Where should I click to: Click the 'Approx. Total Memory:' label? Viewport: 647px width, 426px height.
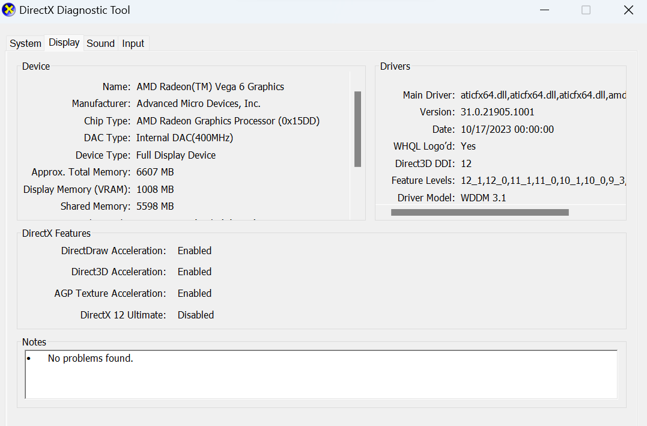(x=81, y=172)
